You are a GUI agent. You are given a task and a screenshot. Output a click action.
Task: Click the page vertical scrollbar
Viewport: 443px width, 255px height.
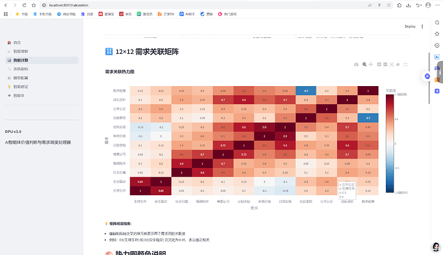[429, 78]
